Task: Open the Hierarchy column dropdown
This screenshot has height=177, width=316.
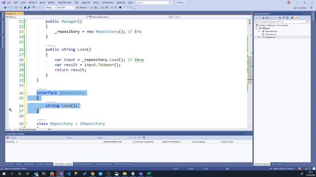Action: click(17, 142)
